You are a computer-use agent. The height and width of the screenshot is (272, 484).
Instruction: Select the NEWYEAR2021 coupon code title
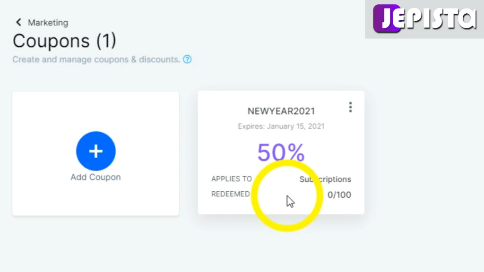click(x=281, y=111)
